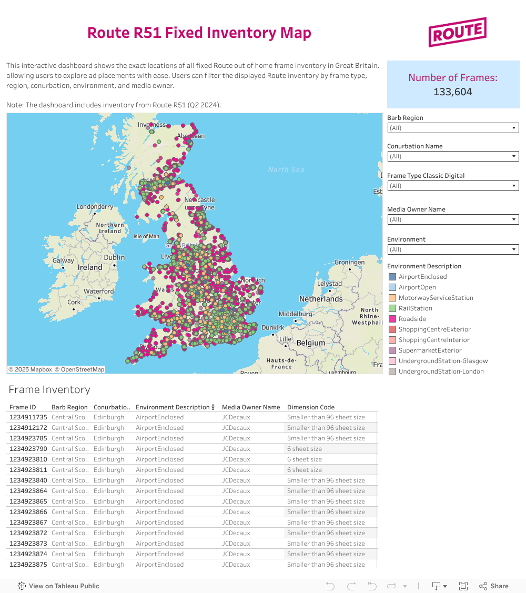The height and width of the screenshot is (593, 526).
Task: Click the Replay animation icon
Action: coord(390,586)
